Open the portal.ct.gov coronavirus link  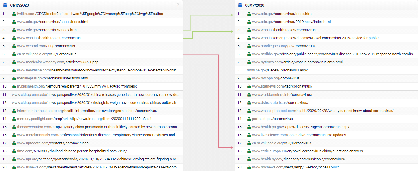pyautogui.click(x=272, y=119)
